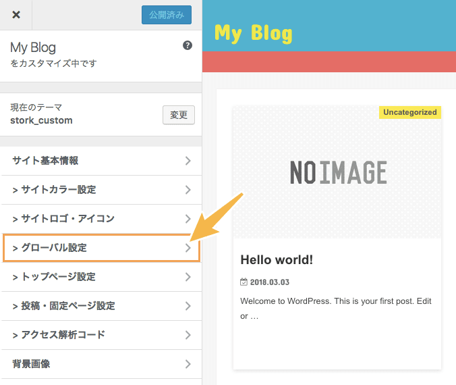Click the Uncategorized category label
The height and width of the screenshot is (385, 456).
tap(409, 112)
